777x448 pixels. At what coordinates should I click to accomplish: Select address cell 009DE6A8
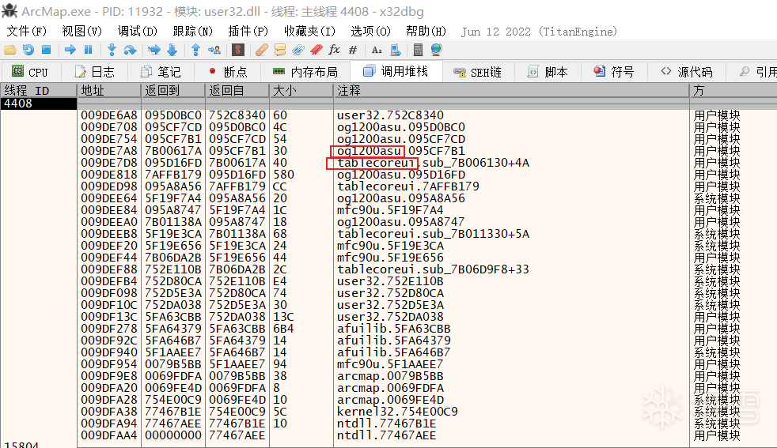109,115
